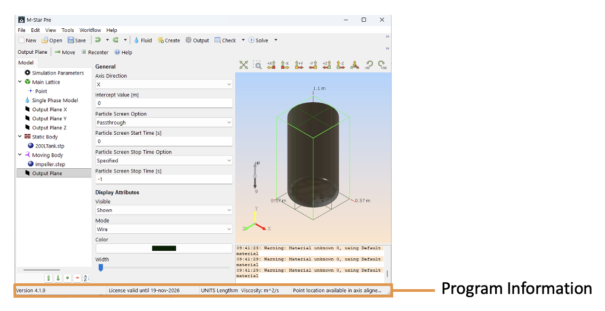
Task: Move selected tree item up with green arrow
Action: 49,278
